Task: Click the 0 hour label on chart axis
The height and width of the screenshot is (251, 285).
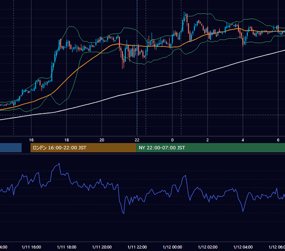Action: [x=172, y=140]
